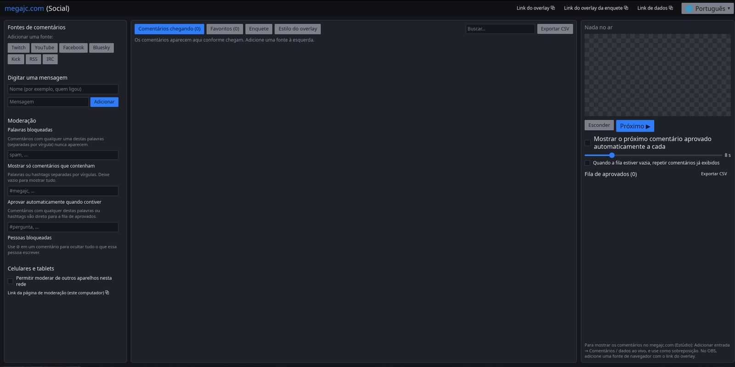This screenshot has width=735, height=367.
Task: Copy the data link (Link de dados)
Action: (655, 8)
